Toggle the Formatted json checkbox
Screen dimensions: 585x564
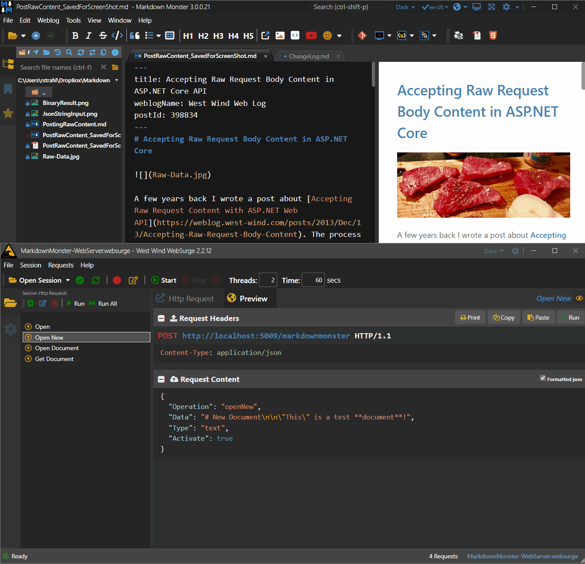coord(543,378)
